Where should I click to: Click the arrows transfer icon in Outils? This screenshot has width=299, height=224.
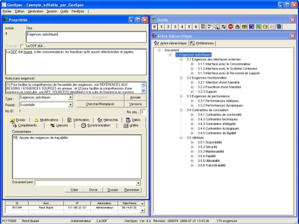[224, 27]
